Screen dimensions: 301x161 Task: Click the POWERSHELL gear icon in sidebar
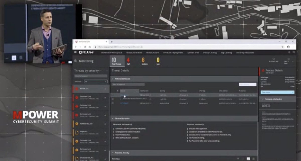(x=77, y=123)
